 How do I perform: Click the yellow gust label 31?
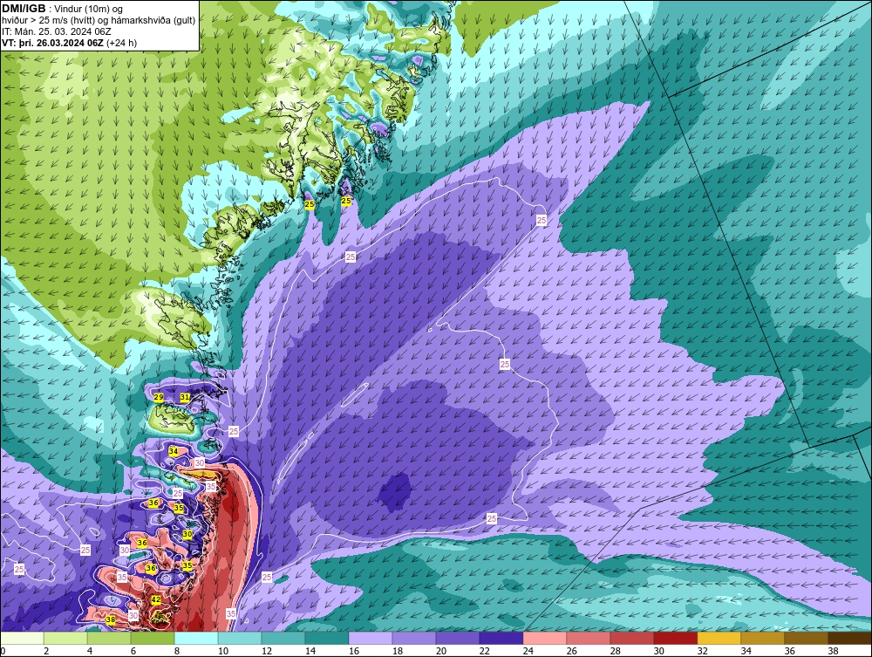coord(185,397)
